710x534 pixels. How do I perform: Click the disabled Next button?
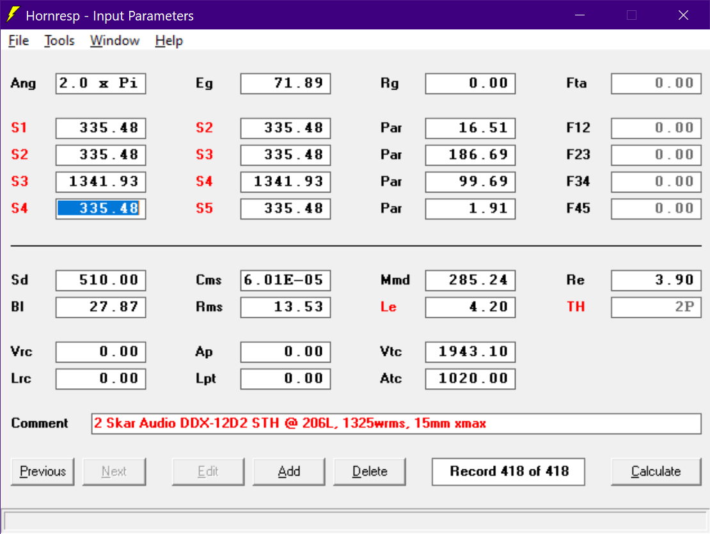(114, 471)
